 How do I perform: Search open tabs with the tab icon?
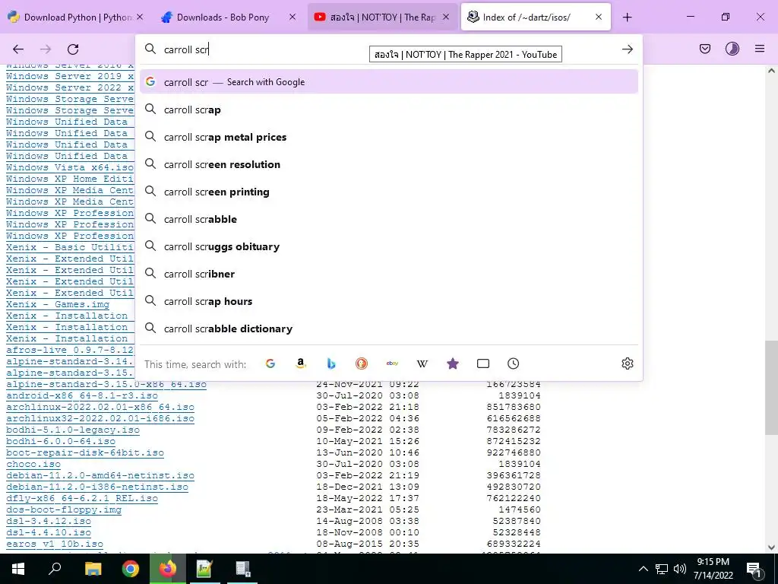click(x=482, y=363)
